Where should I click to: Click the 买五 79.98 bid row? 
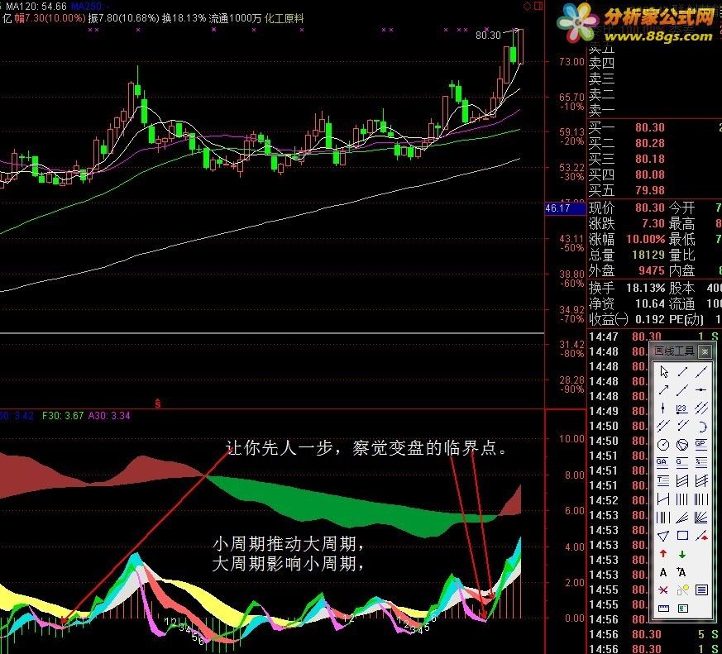click(x=655, y=190)
